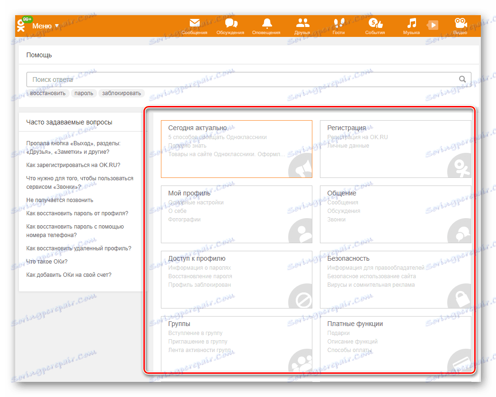496x397 pixels.
Task: Open Друзья people icon
Action: pos(302,23)
